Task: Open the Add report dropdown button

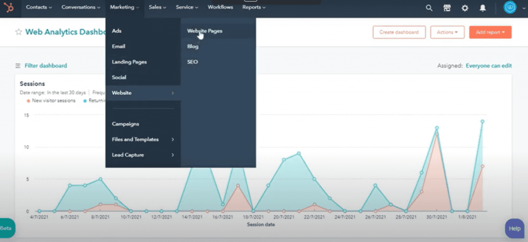Action: (490, 33)
